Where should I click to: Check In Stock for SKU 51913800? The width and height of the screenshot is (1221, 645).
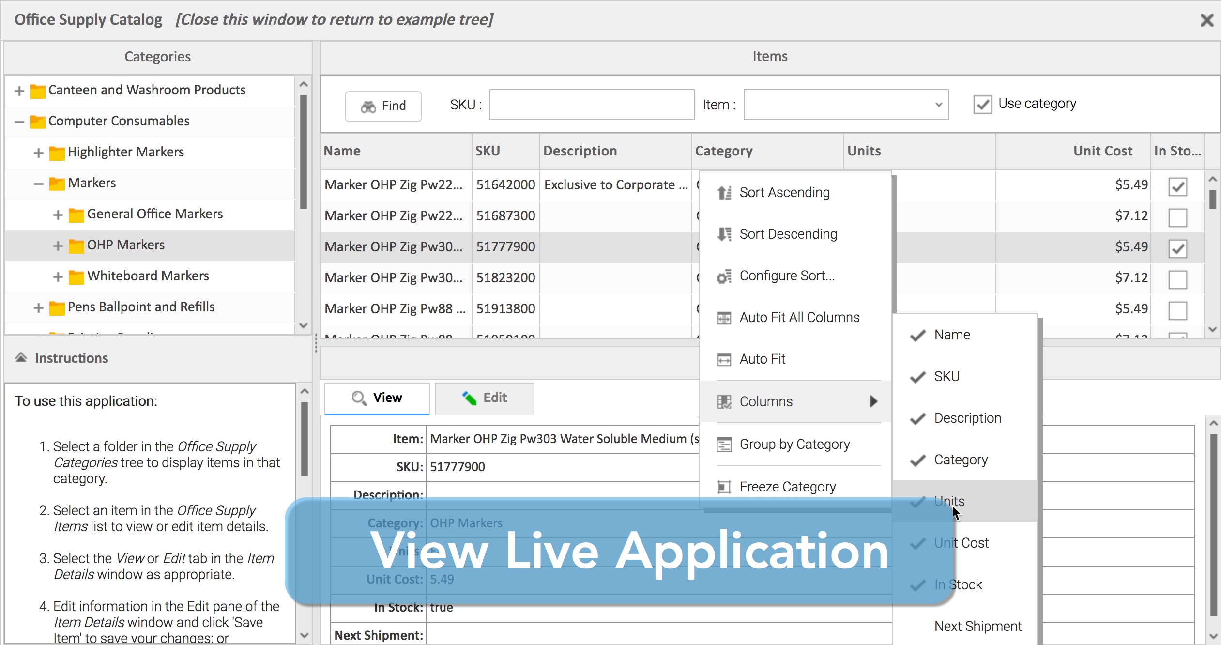1177,310
